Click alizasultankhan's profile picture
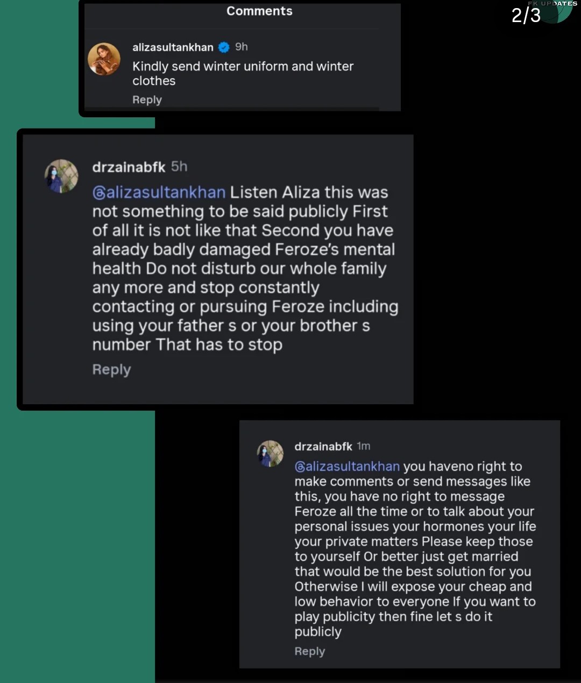The height and width of the screenshot is (683, 581). 104,59
